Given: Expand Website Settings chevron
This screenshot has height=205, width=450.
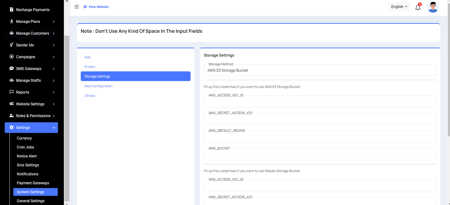Looking at the screenshot, I should (x=54, y=104).
